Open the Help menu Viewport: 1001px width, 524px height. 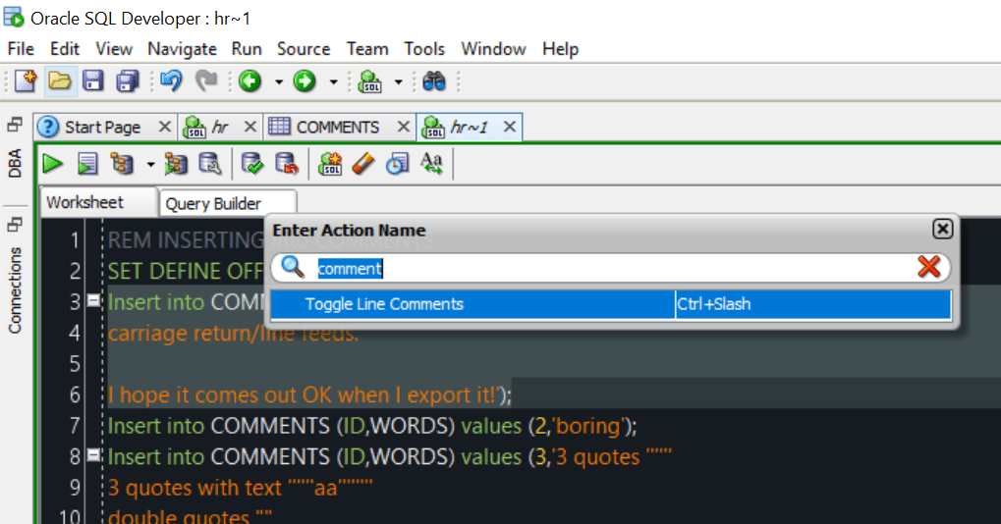tap(561, 49)
